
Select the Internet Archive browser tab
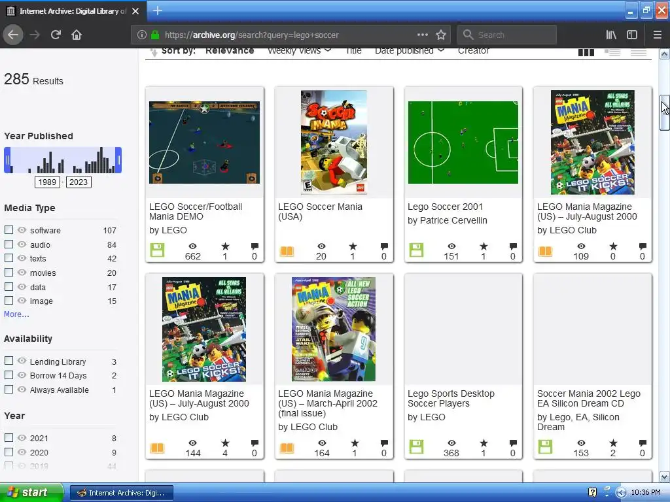(73, 11)
